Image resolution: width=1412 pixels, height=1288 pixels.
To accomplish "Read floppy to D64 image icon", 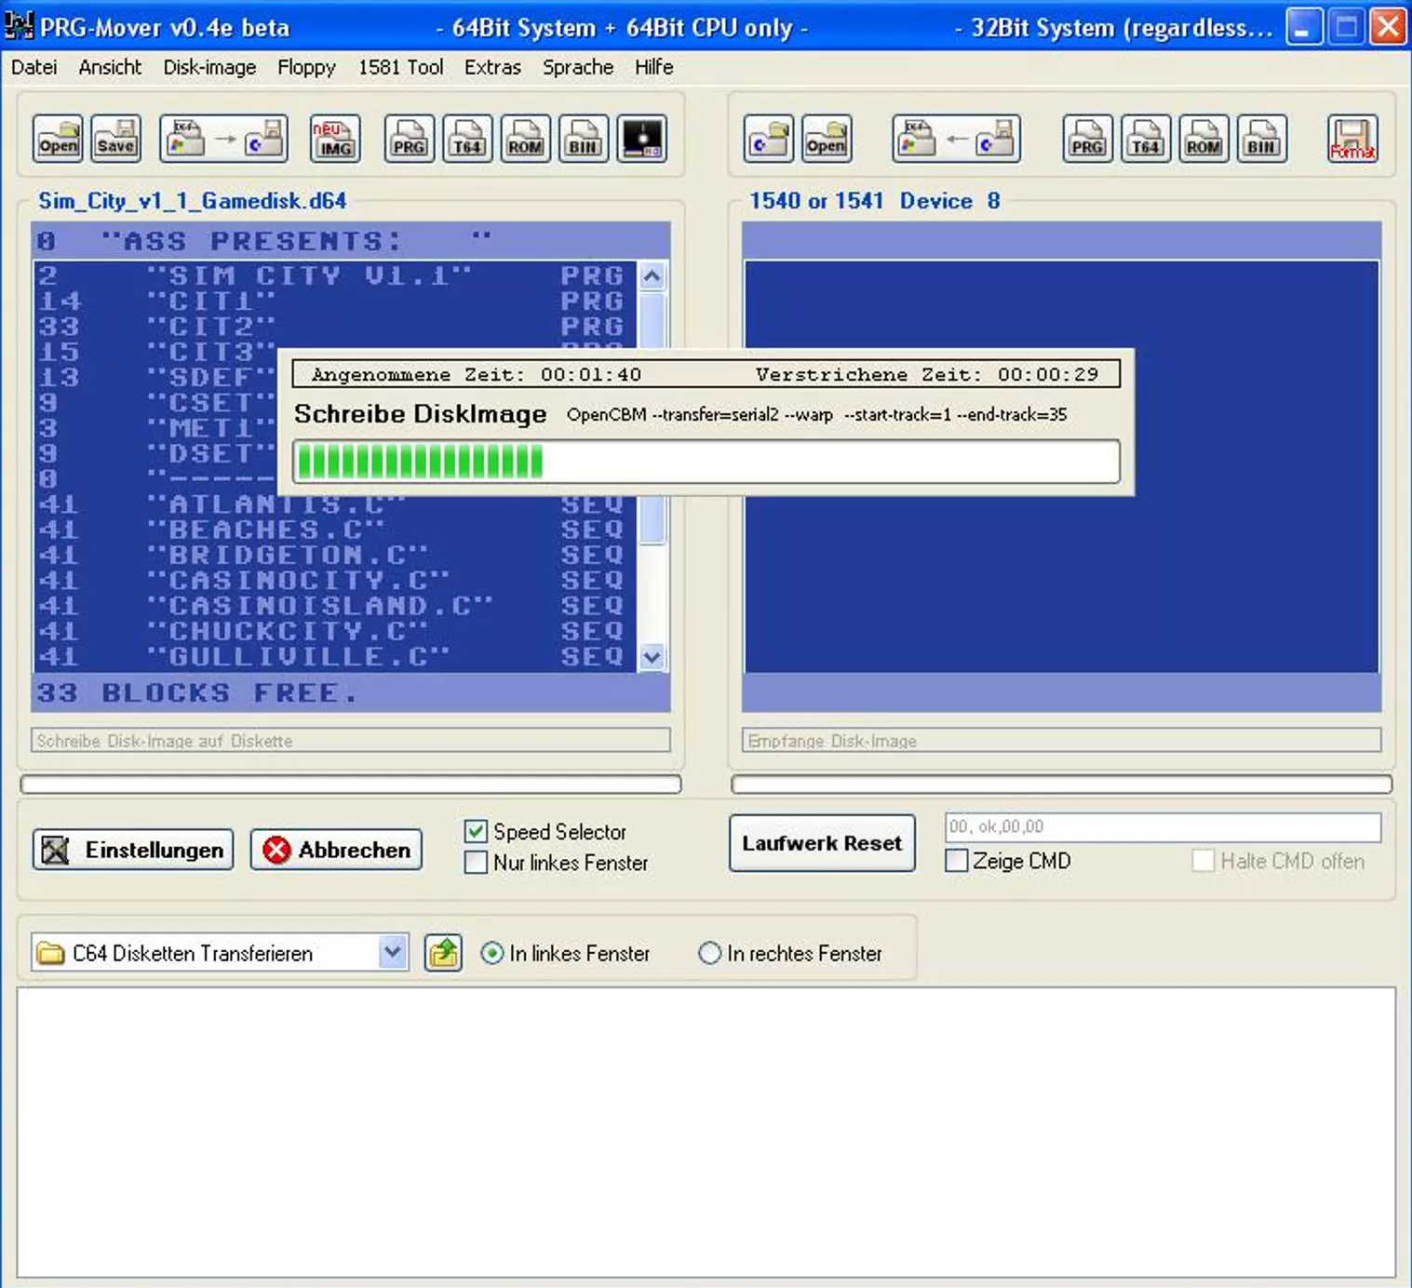I will point(956,140).
